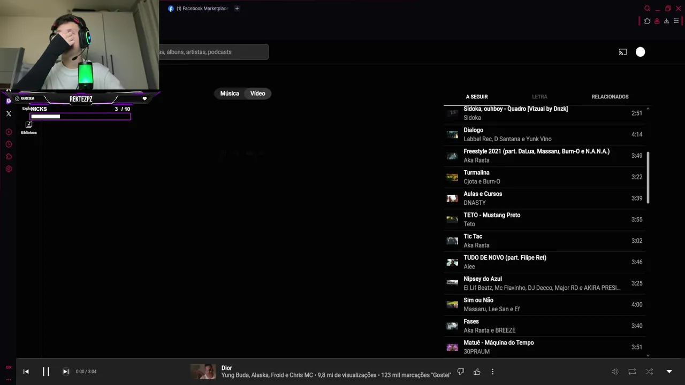This screenshot has height=385, width=685.
Task: Click the Sim ou Não queue thumbnail
Action: pos(453,305)
